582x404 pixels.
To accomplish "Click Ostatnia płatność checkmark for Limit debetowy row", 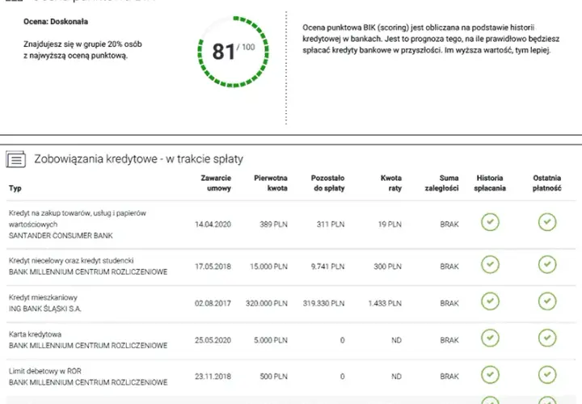I will (x=547, y=375).
